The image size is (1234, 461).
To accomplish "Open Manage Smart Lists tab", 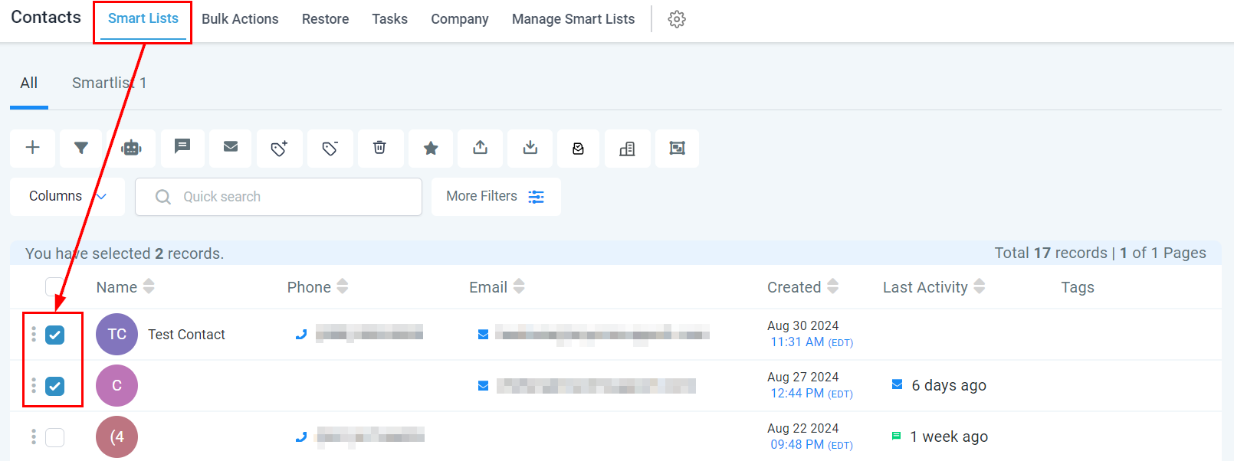I will point(573,19).
